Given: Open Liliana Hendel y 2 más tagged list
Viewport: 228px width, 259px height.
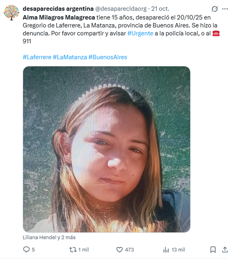Looking at the screenshot, I should coord(49,237).
